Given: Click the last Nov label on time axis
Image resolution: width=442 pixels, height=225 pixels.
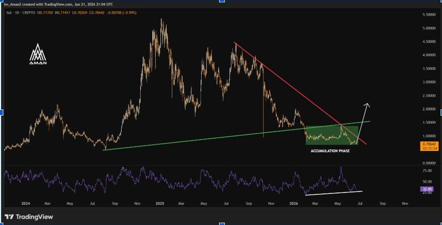Looking at the screenshot, I should pyautogui.click(x=405, y=203).
